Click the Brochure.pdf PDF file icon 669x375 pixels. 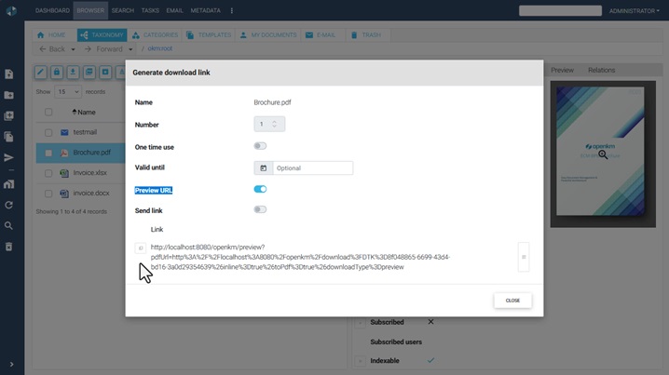point(64,153)
